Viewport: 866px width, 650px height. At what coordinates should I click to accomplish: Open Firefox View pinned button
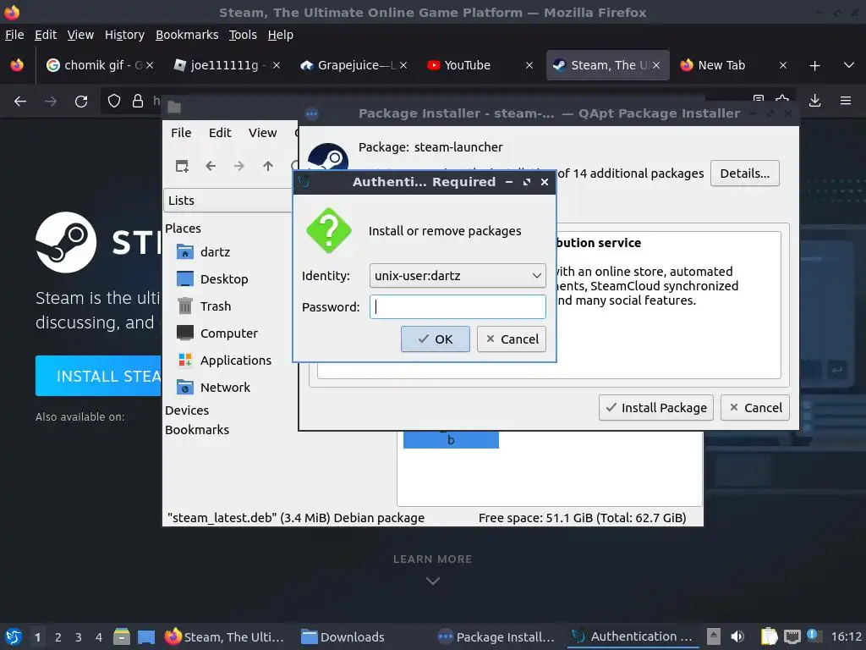[17, 65]
